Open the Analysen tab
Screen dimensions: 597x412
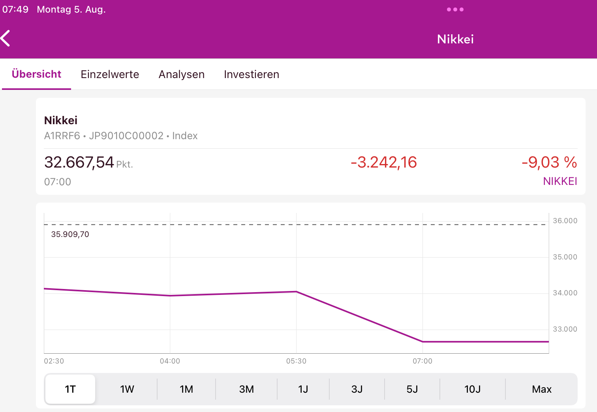[x=182, y=74]
